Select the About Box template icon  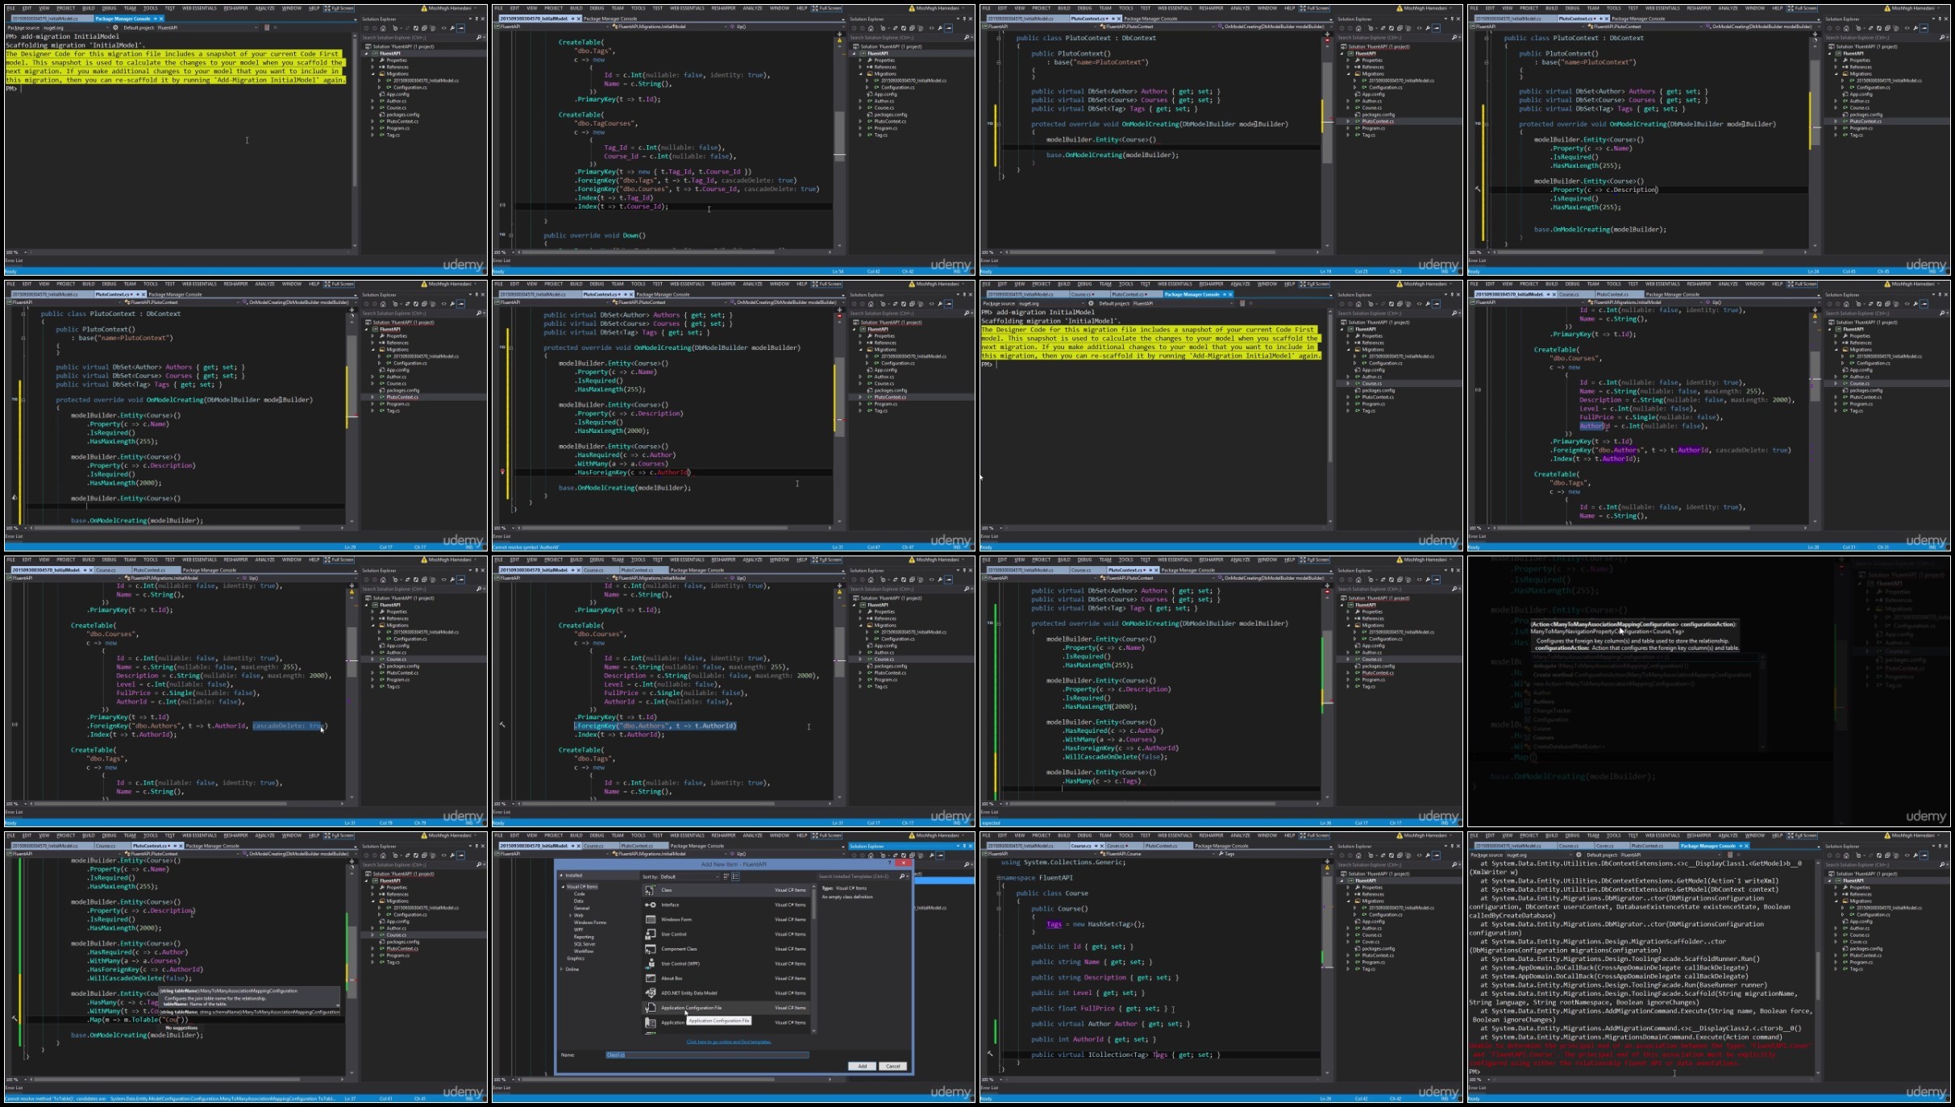650,978
